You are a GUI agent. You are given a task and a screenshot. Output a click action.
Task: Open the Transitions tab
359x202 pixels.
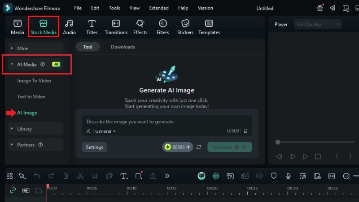[x=116, y=27]
